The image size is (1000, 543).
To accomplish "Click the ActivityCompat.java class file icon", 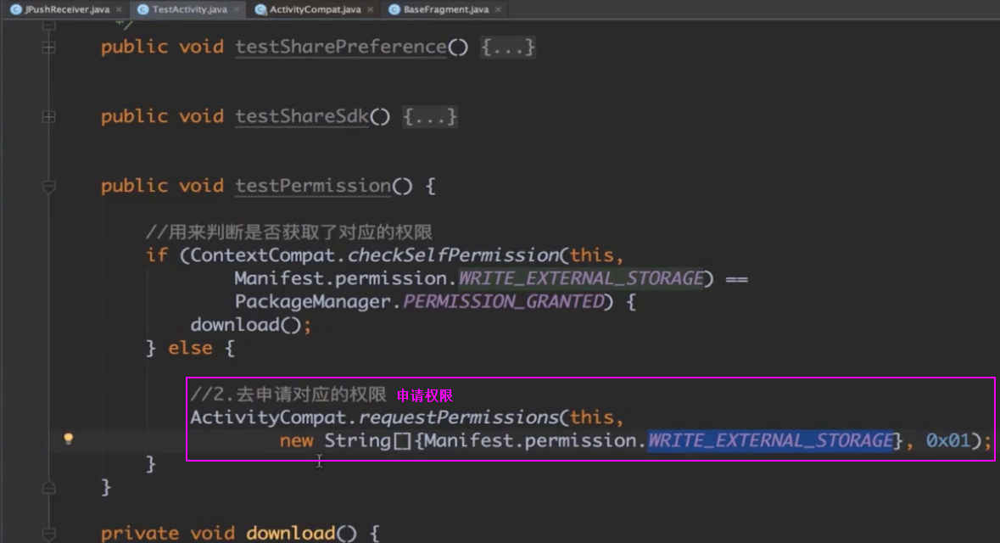I will [x=260, y=9].
